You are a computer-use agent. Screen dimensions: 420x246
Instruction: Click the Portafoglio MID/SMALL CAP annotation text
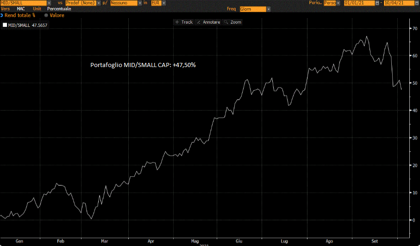pos(143,65)
